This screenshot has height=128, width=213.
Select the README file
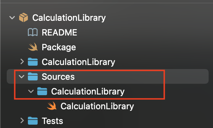click(x=59, y=33)
